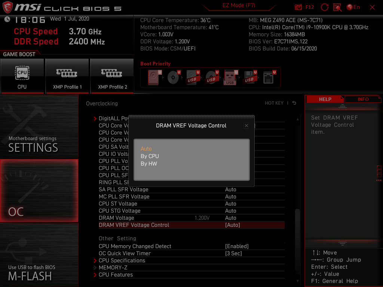This screenshot has width=383, height=287.
Task: Select Auto in DRAM VREF Voltage Control
Action: [x=146, y=148]
